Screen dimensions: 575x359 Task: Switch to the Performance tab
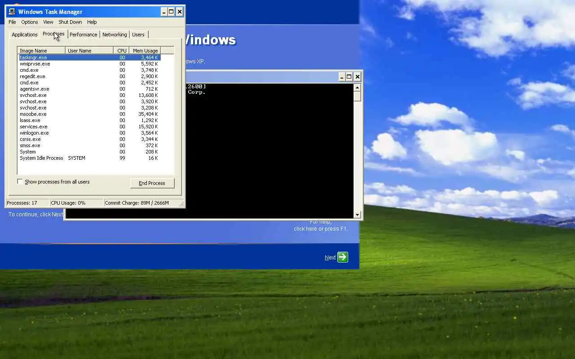tap(83, 35)
